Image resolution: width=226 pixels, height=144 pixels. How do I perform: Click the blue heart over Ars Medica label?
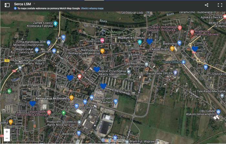pos(97,69)
